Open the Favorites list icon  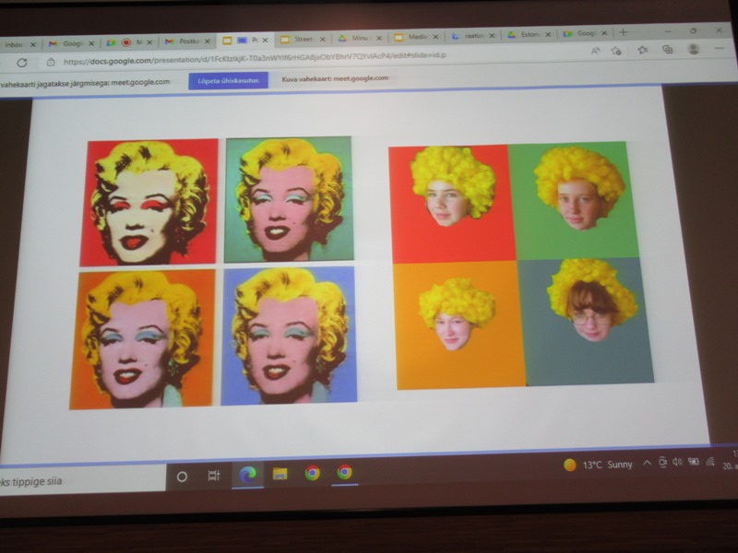(x=642, y=50)
